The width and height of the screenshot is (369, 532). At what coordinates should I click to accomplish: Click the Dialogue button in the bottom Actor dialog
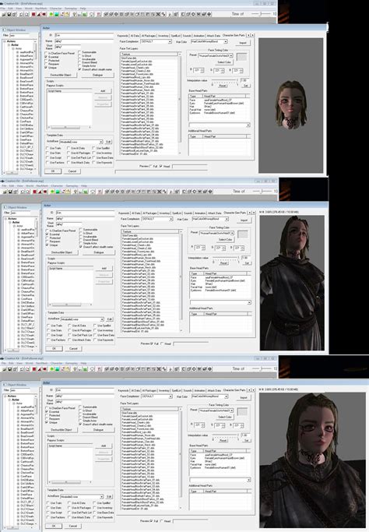[x=98, y=430]
